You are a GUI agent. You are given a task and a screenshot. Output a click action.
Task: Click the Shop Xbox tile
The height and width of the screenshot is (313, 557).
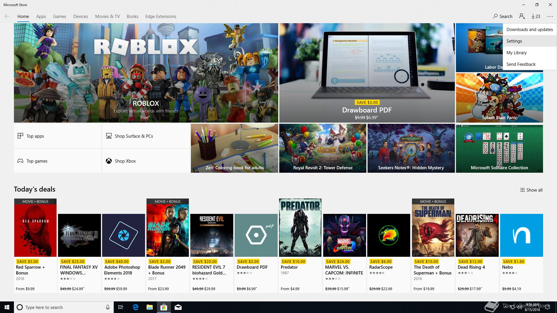point(146,161)
